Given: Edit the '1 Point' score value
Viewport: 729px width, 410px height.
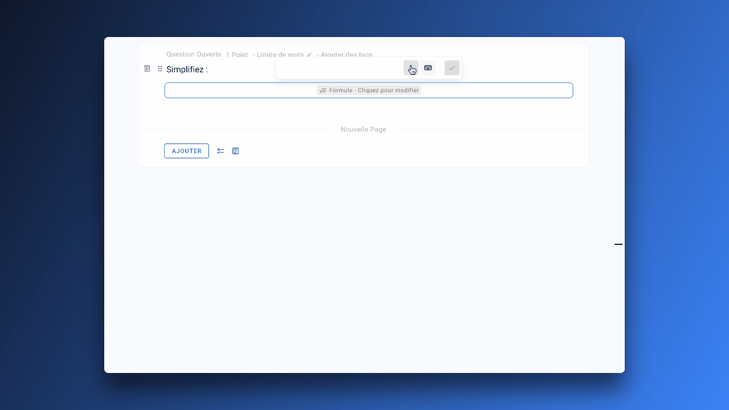Looking at the screenshot, I should tap(237, 55).
